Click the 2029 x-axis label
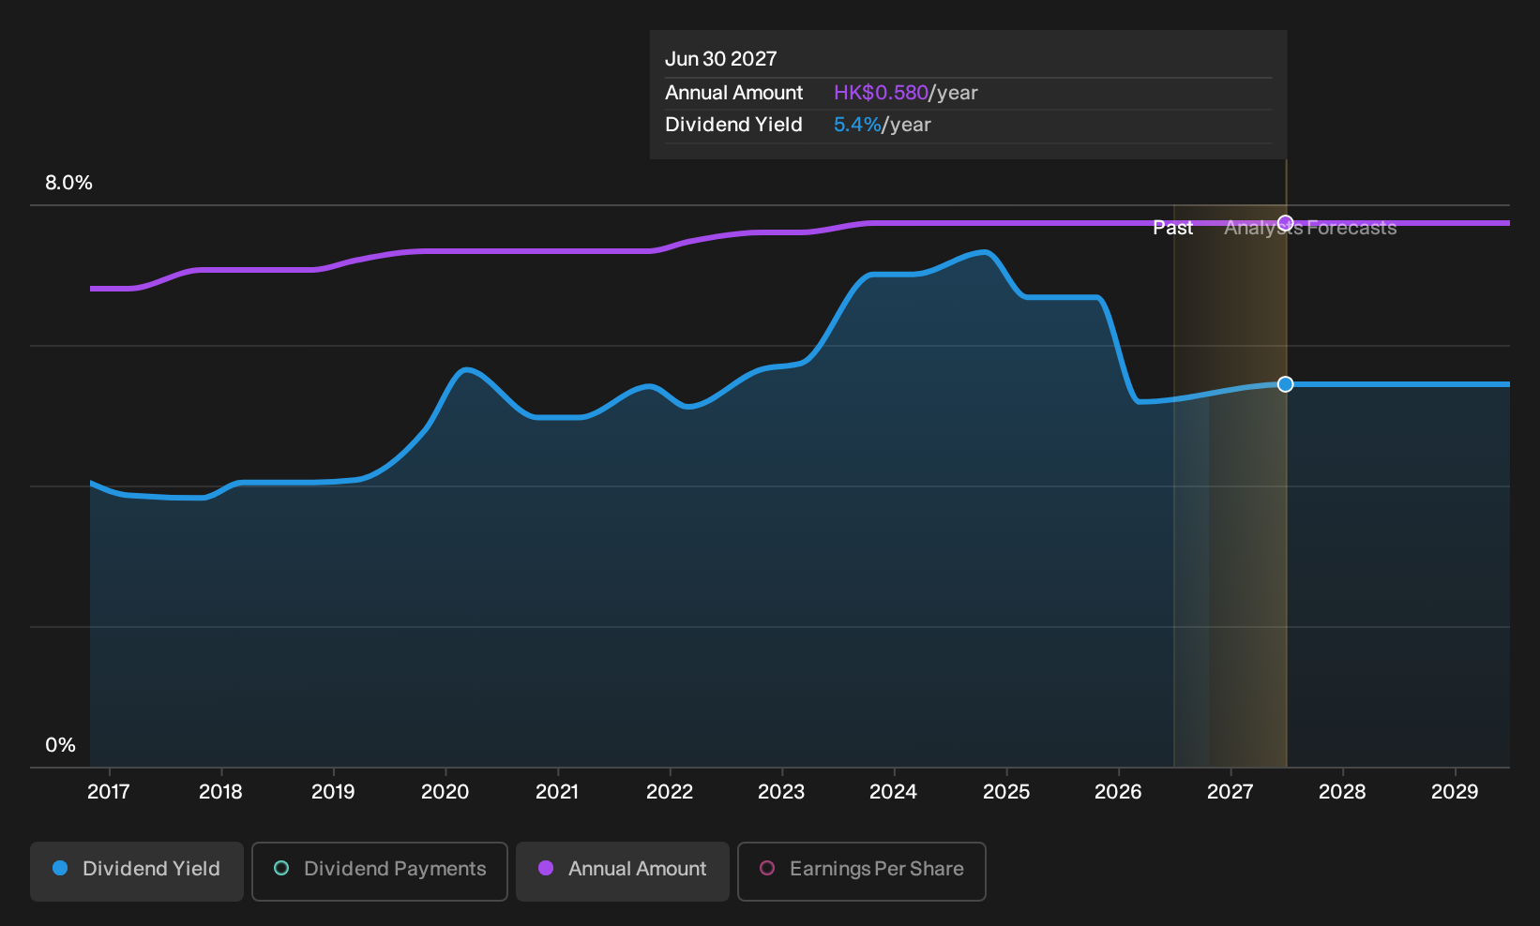 pos(1455,792)
